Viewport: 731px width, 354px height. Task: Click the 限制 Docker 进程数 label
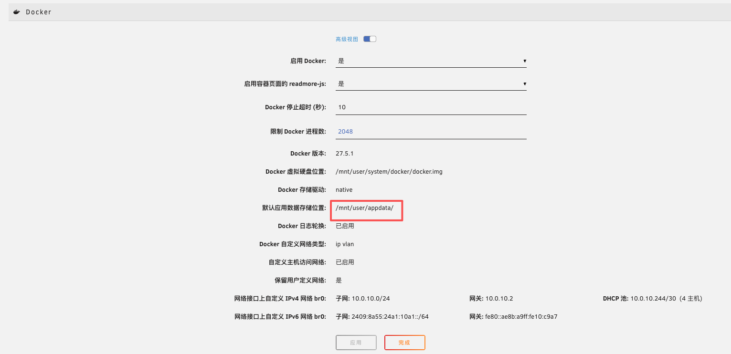tap(298, 132)
